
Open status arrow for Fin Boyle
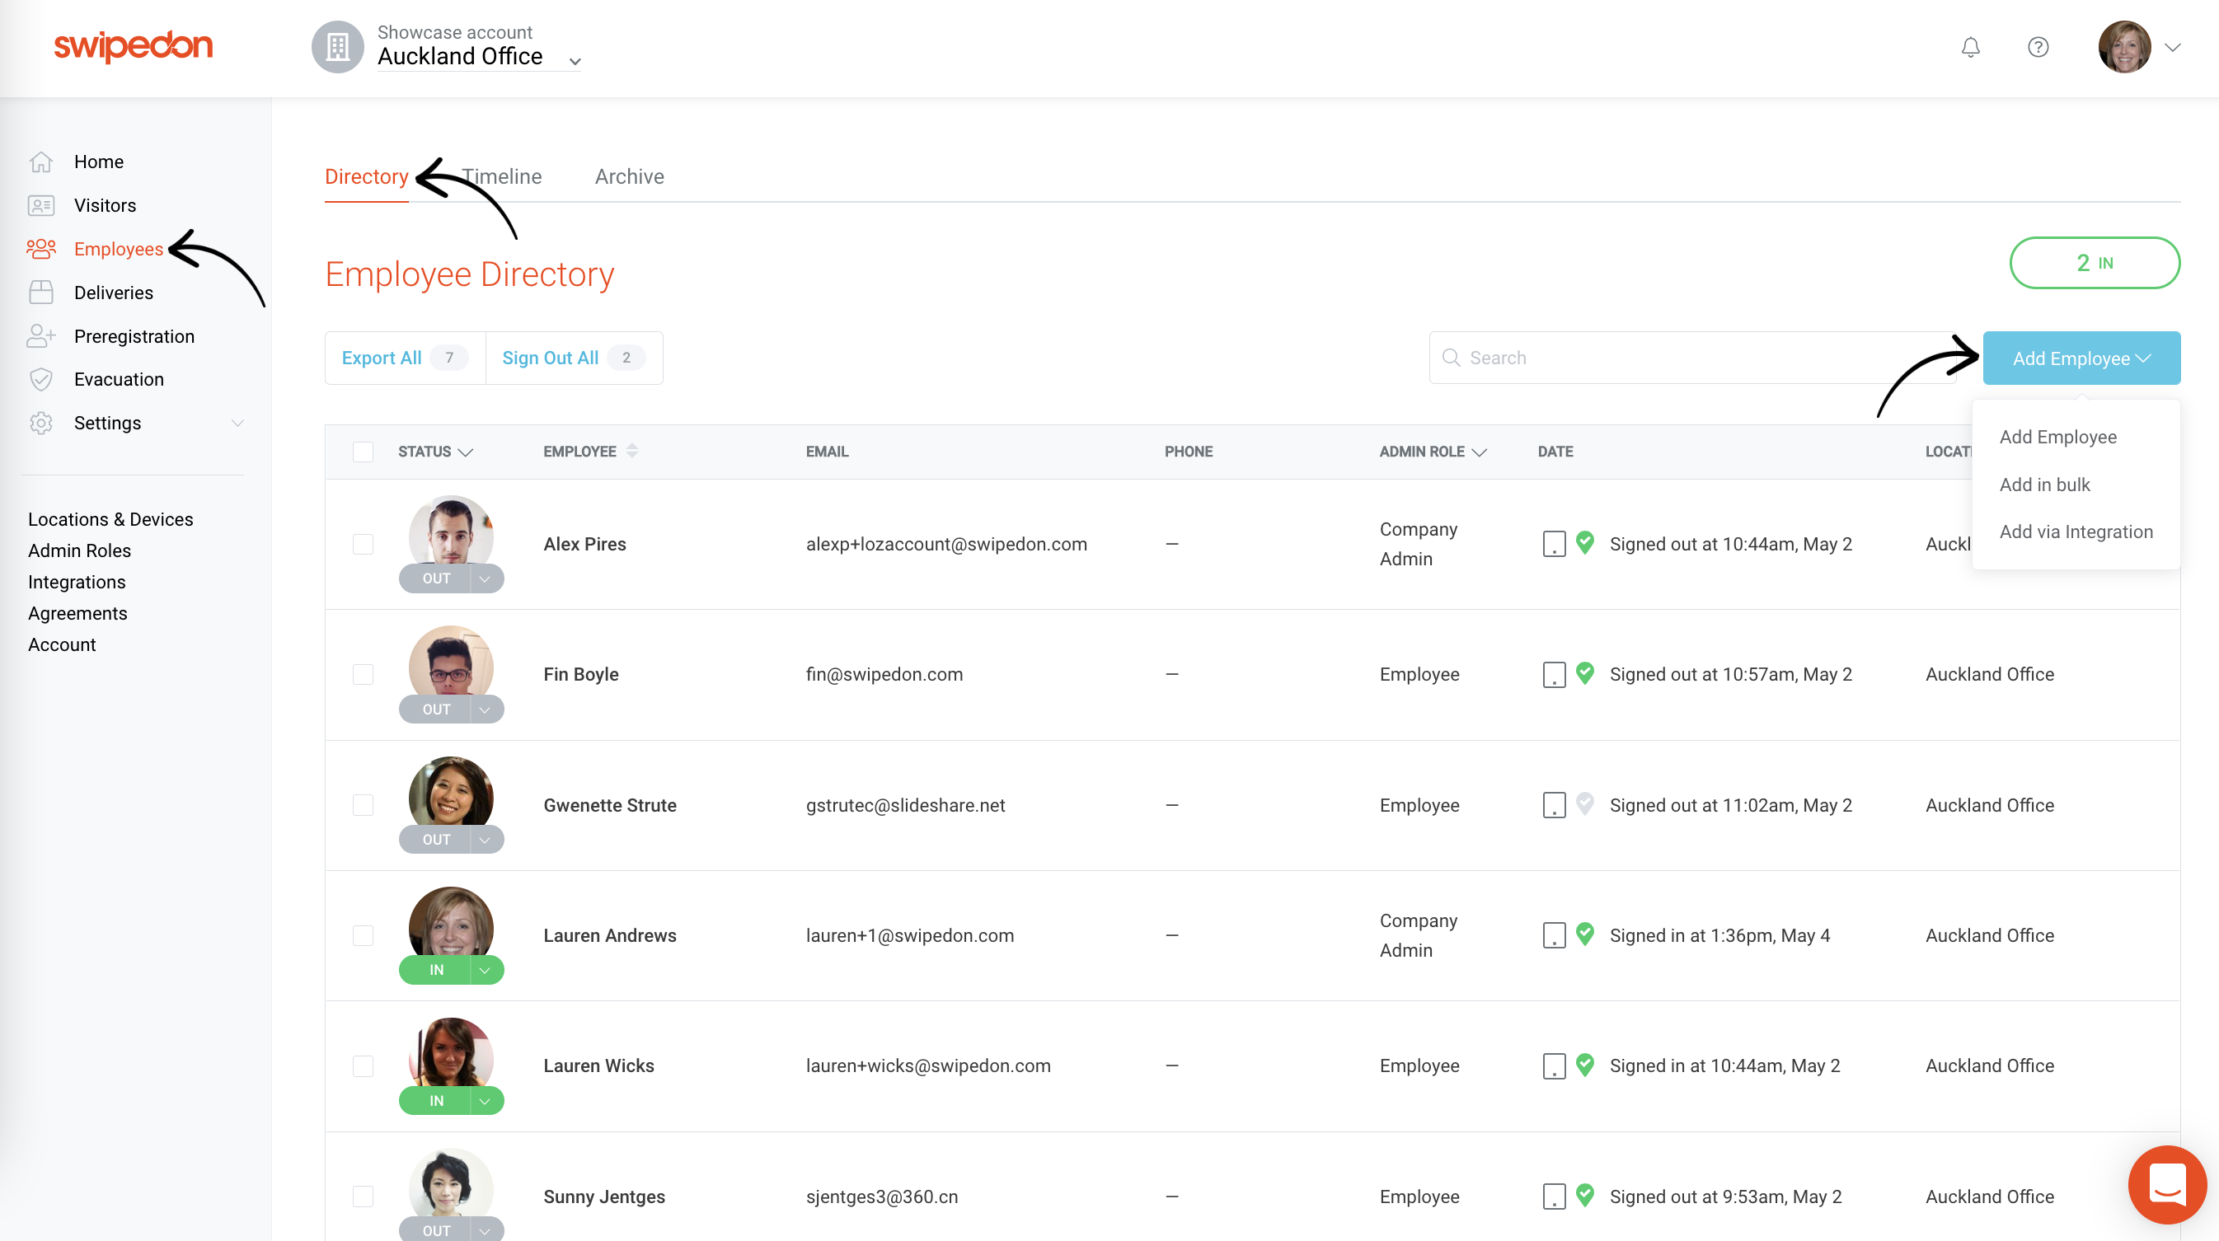pyautogui.click(x=485, y=709)
